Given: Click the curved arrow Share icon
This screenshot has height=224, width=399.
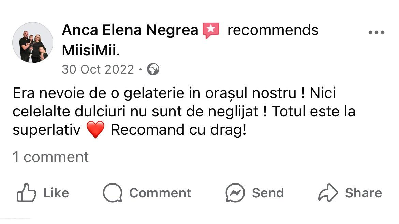Looking at the screenshot, I should click(x=328, y=193).
